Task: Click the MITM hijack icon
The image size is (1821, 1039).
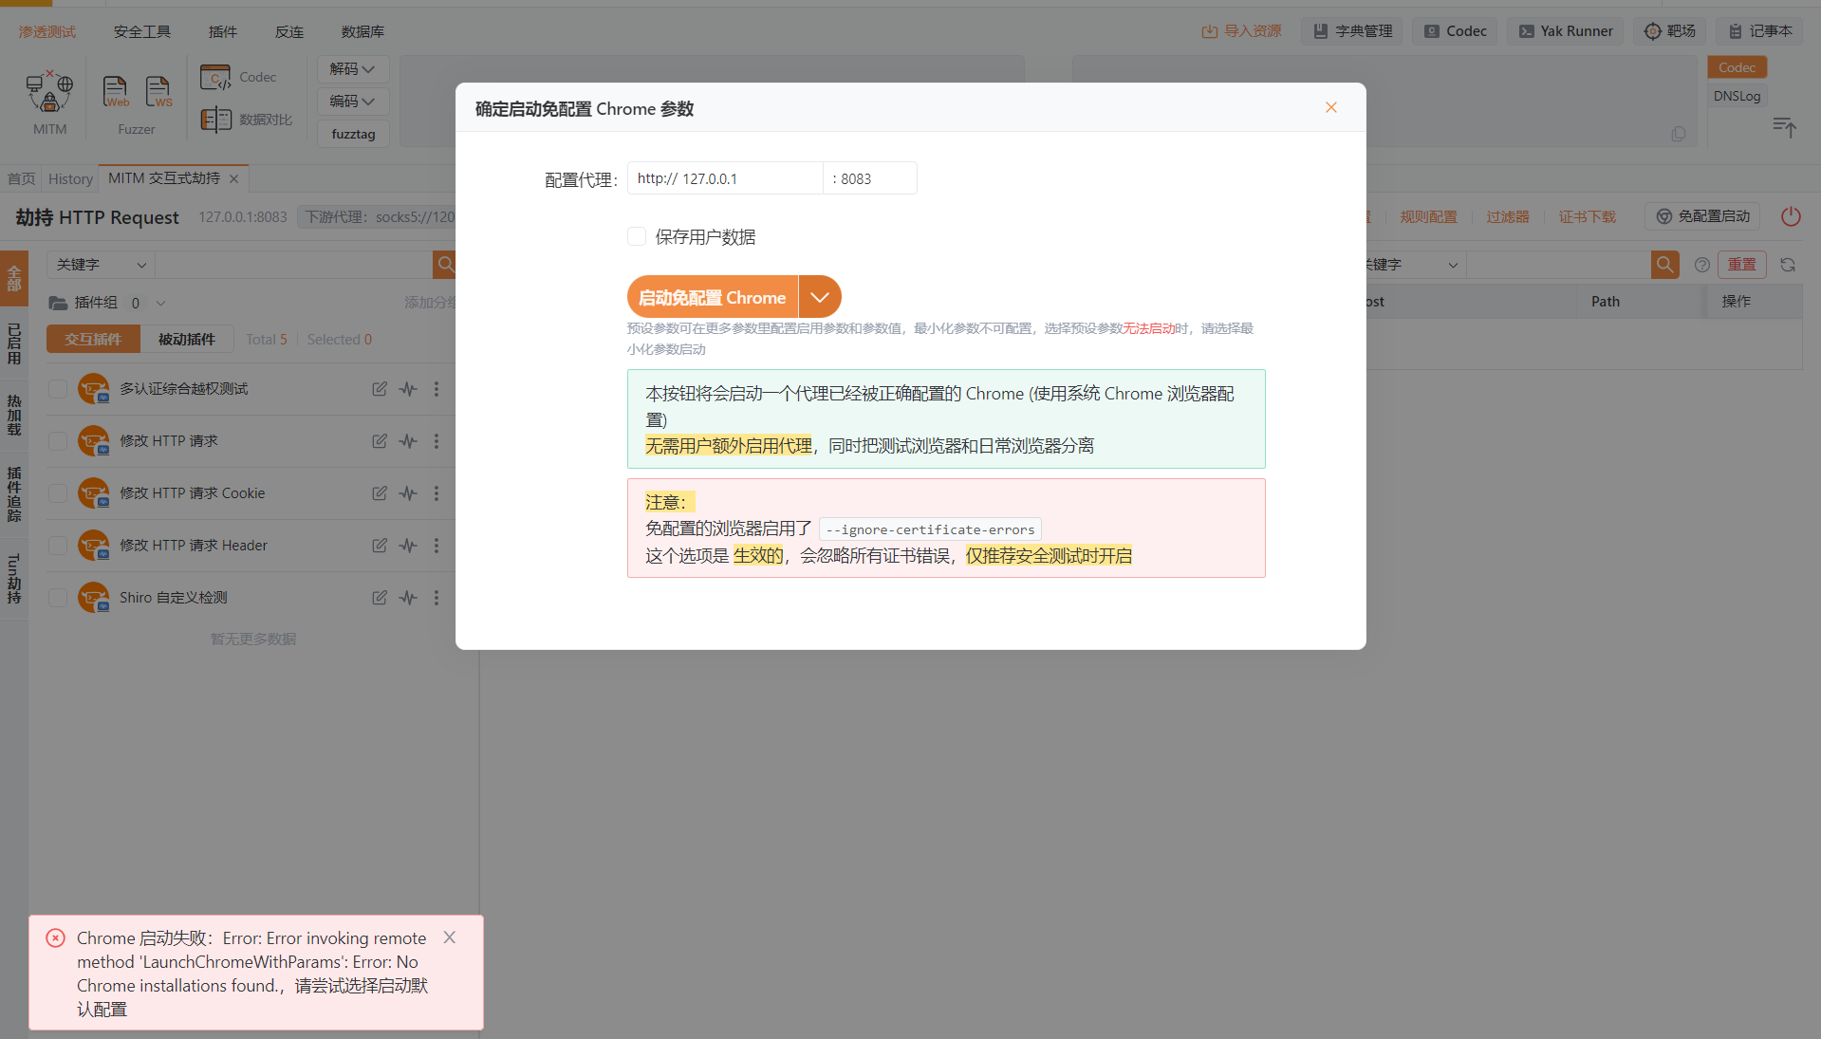Action: 49,92
